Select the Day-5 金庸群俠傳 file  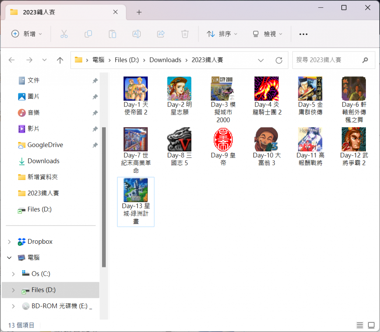coord(310,96)
